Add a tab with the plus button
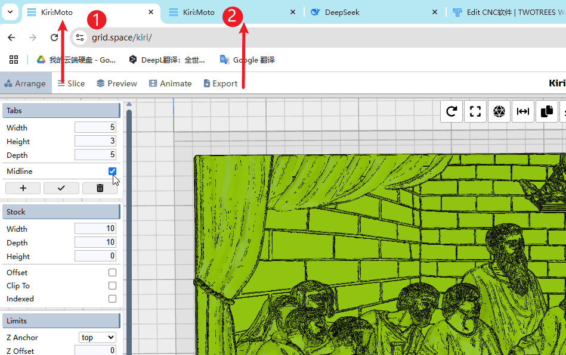566x355 pixels. click(x=23, y=188)
